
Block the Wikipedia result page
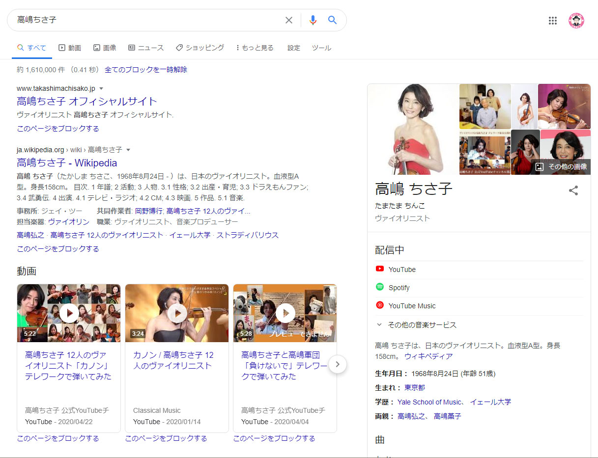coord(58,249)
